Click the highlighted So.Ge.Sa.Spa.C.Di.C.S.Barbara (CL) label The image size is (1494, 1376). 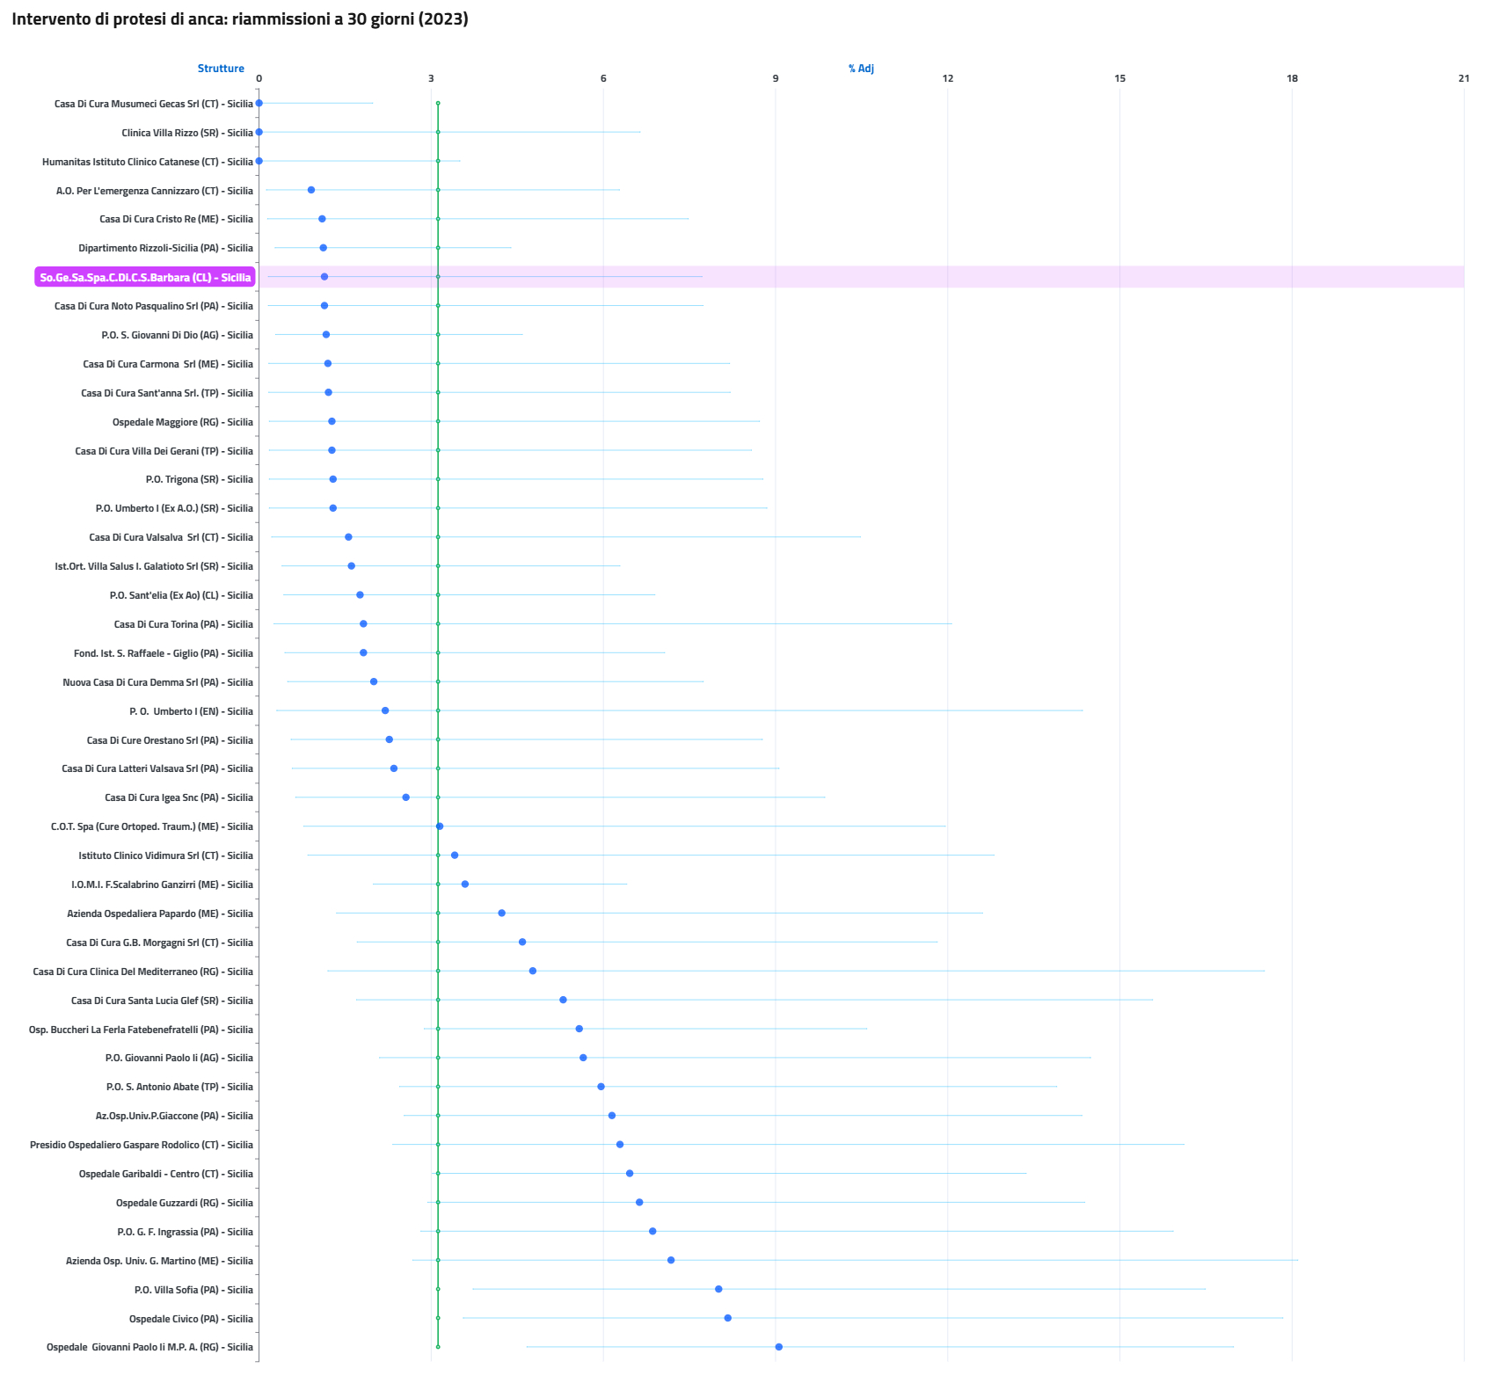tap(145, 277)
